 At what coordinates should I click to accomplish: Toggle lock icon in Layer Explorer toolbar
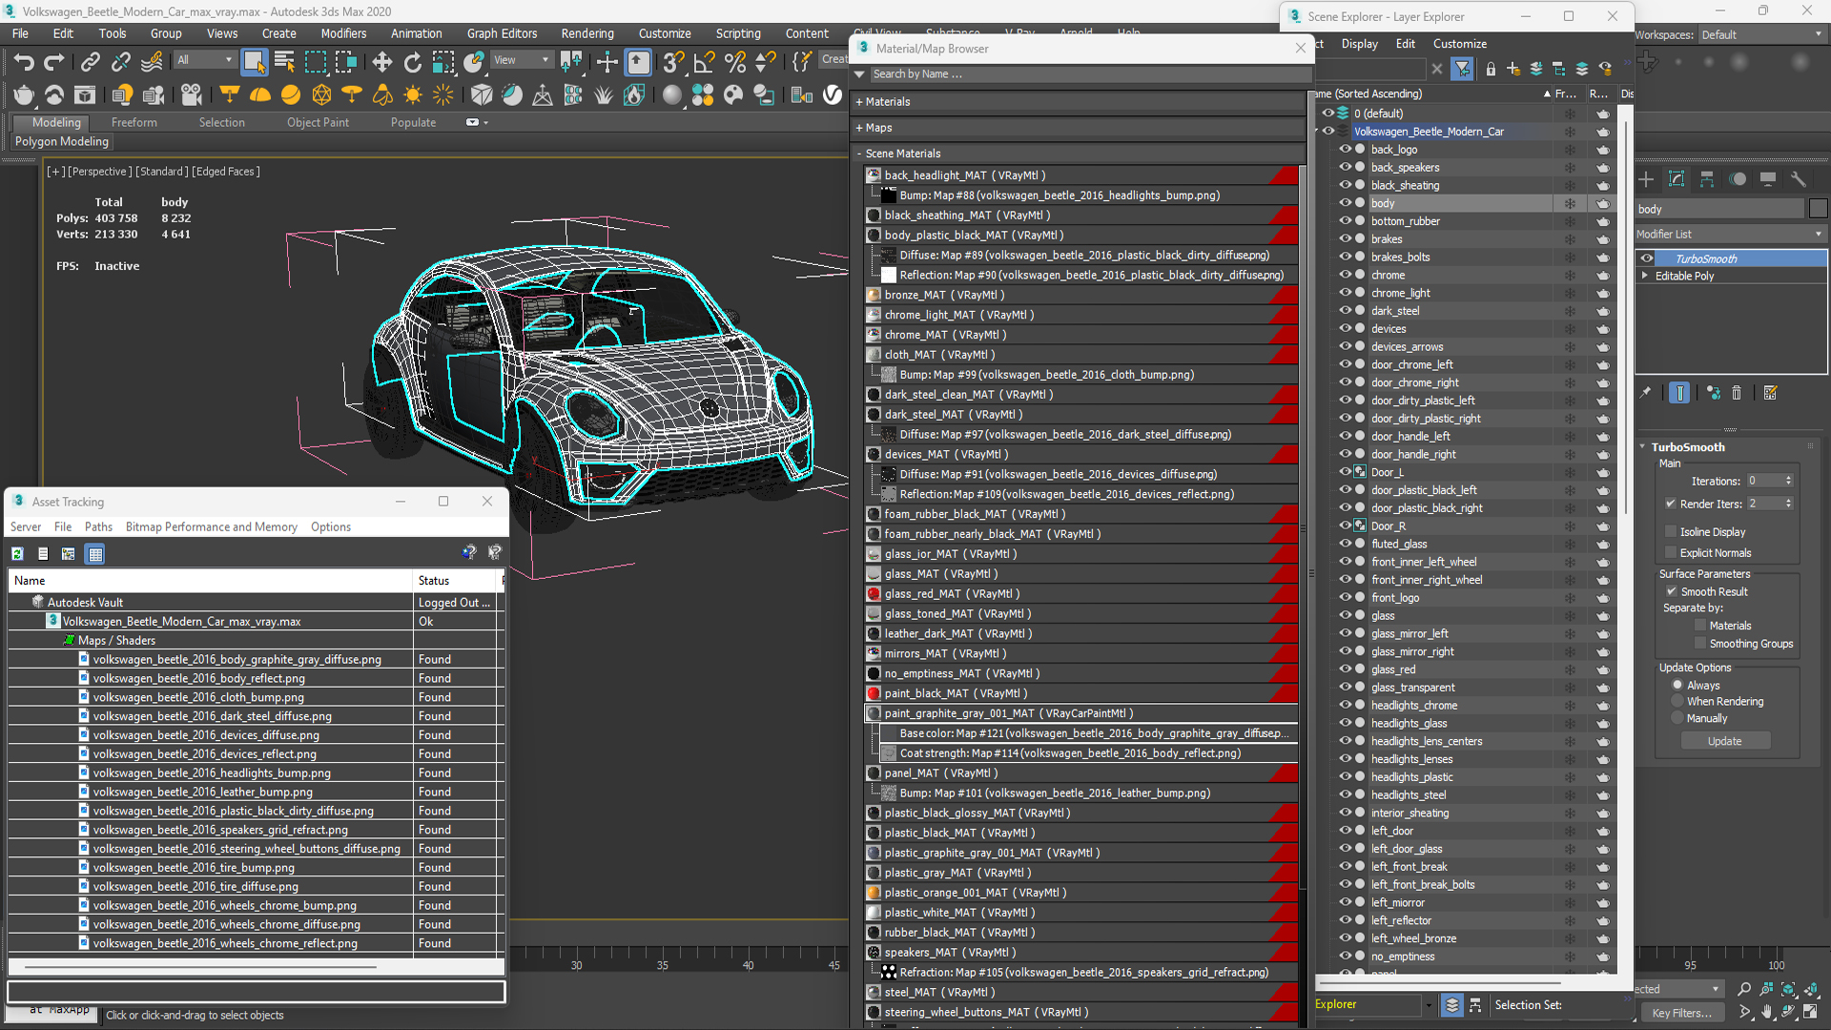[1491, 69]
